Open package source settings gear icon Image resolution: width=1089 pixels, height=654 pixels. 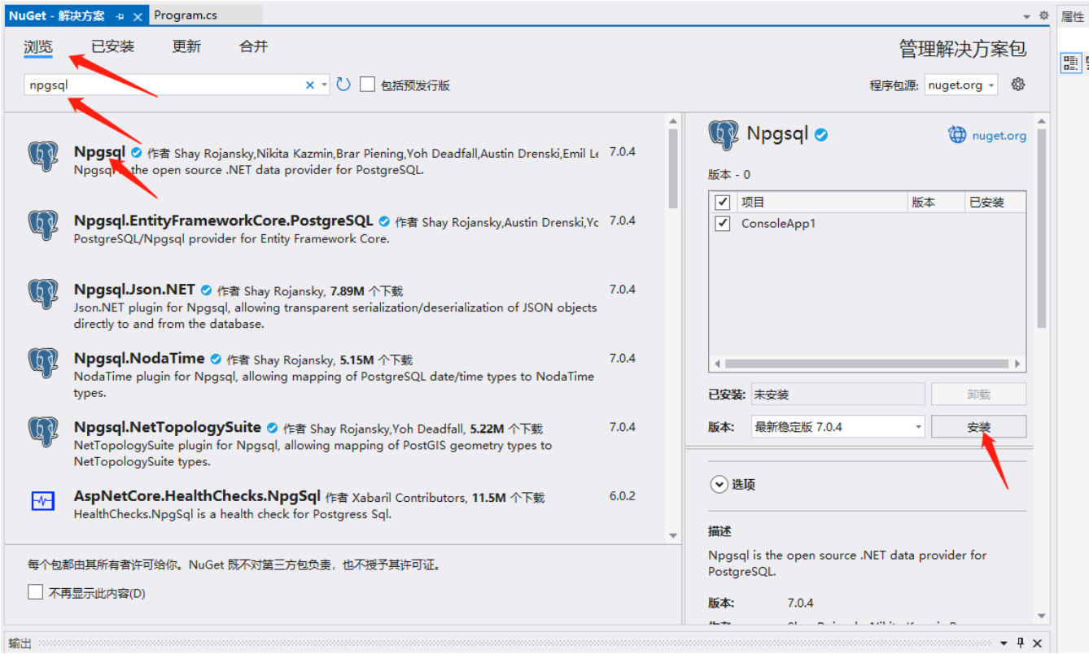[x=1017, y=84]
